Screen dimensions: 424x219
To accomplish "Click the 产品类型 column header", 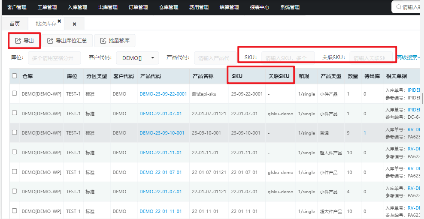I will point(331,76).
